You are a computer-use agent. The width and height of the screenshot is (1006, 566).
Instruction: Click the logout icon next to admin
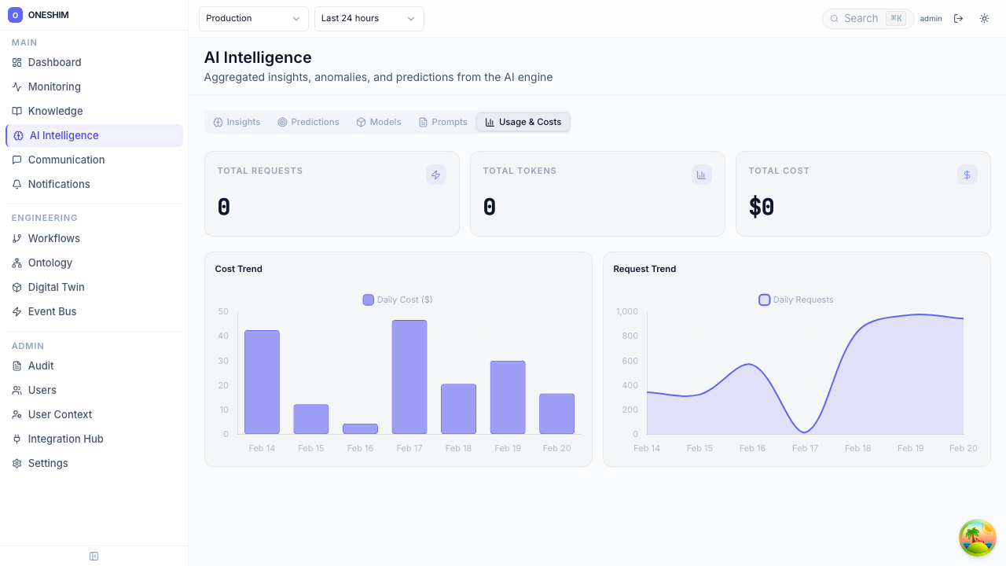coord(958,19)
